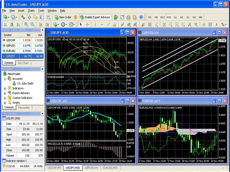
Task: Click the fullscreen arrows icon
Action: (122, 17)
